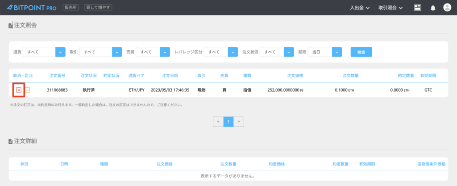Click the BITPOINT PRO logo
The height and width of the screenshot is (186, 457).
[x=32, y=8]
